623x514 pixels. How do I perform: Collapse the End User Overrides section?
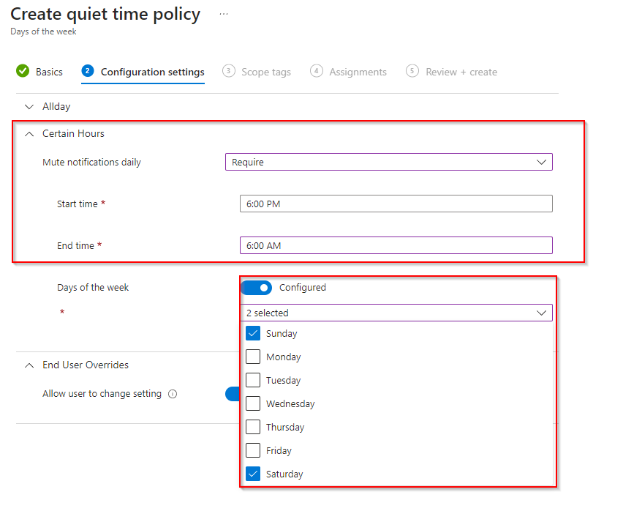point(29,365)
